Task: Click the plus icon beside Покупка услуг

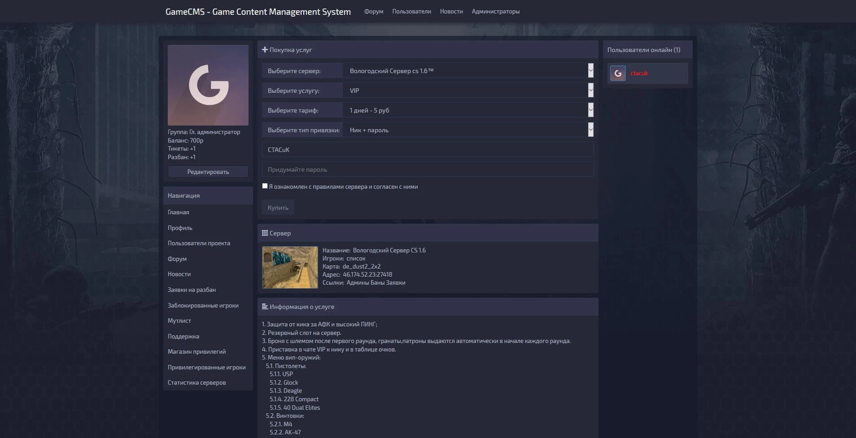Action: (x=265, y=50)
